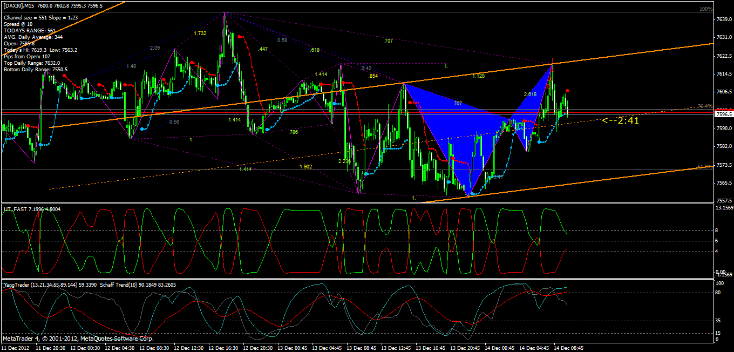Click the .618 ratio label

pos(316,50)
